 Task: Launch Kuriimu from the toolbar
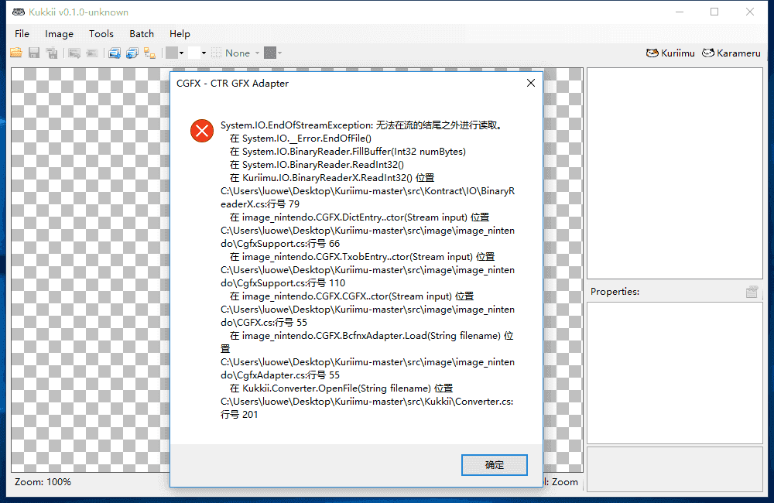(670, 53)
